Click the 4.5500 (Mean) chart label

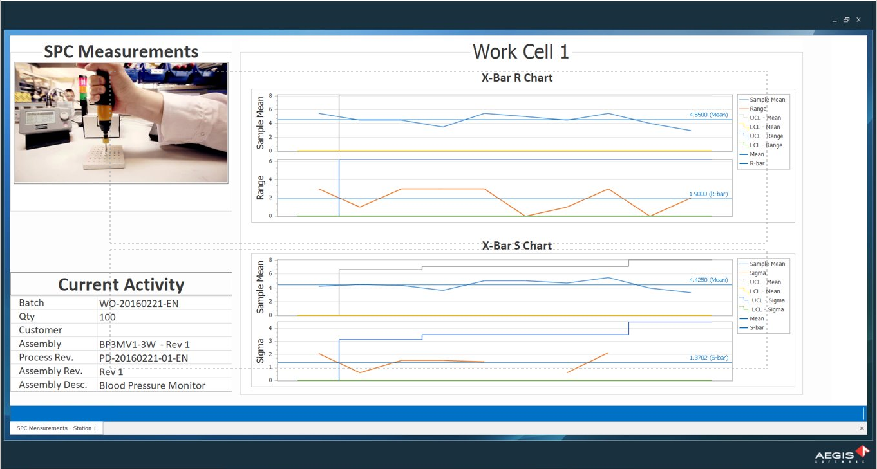708,115
